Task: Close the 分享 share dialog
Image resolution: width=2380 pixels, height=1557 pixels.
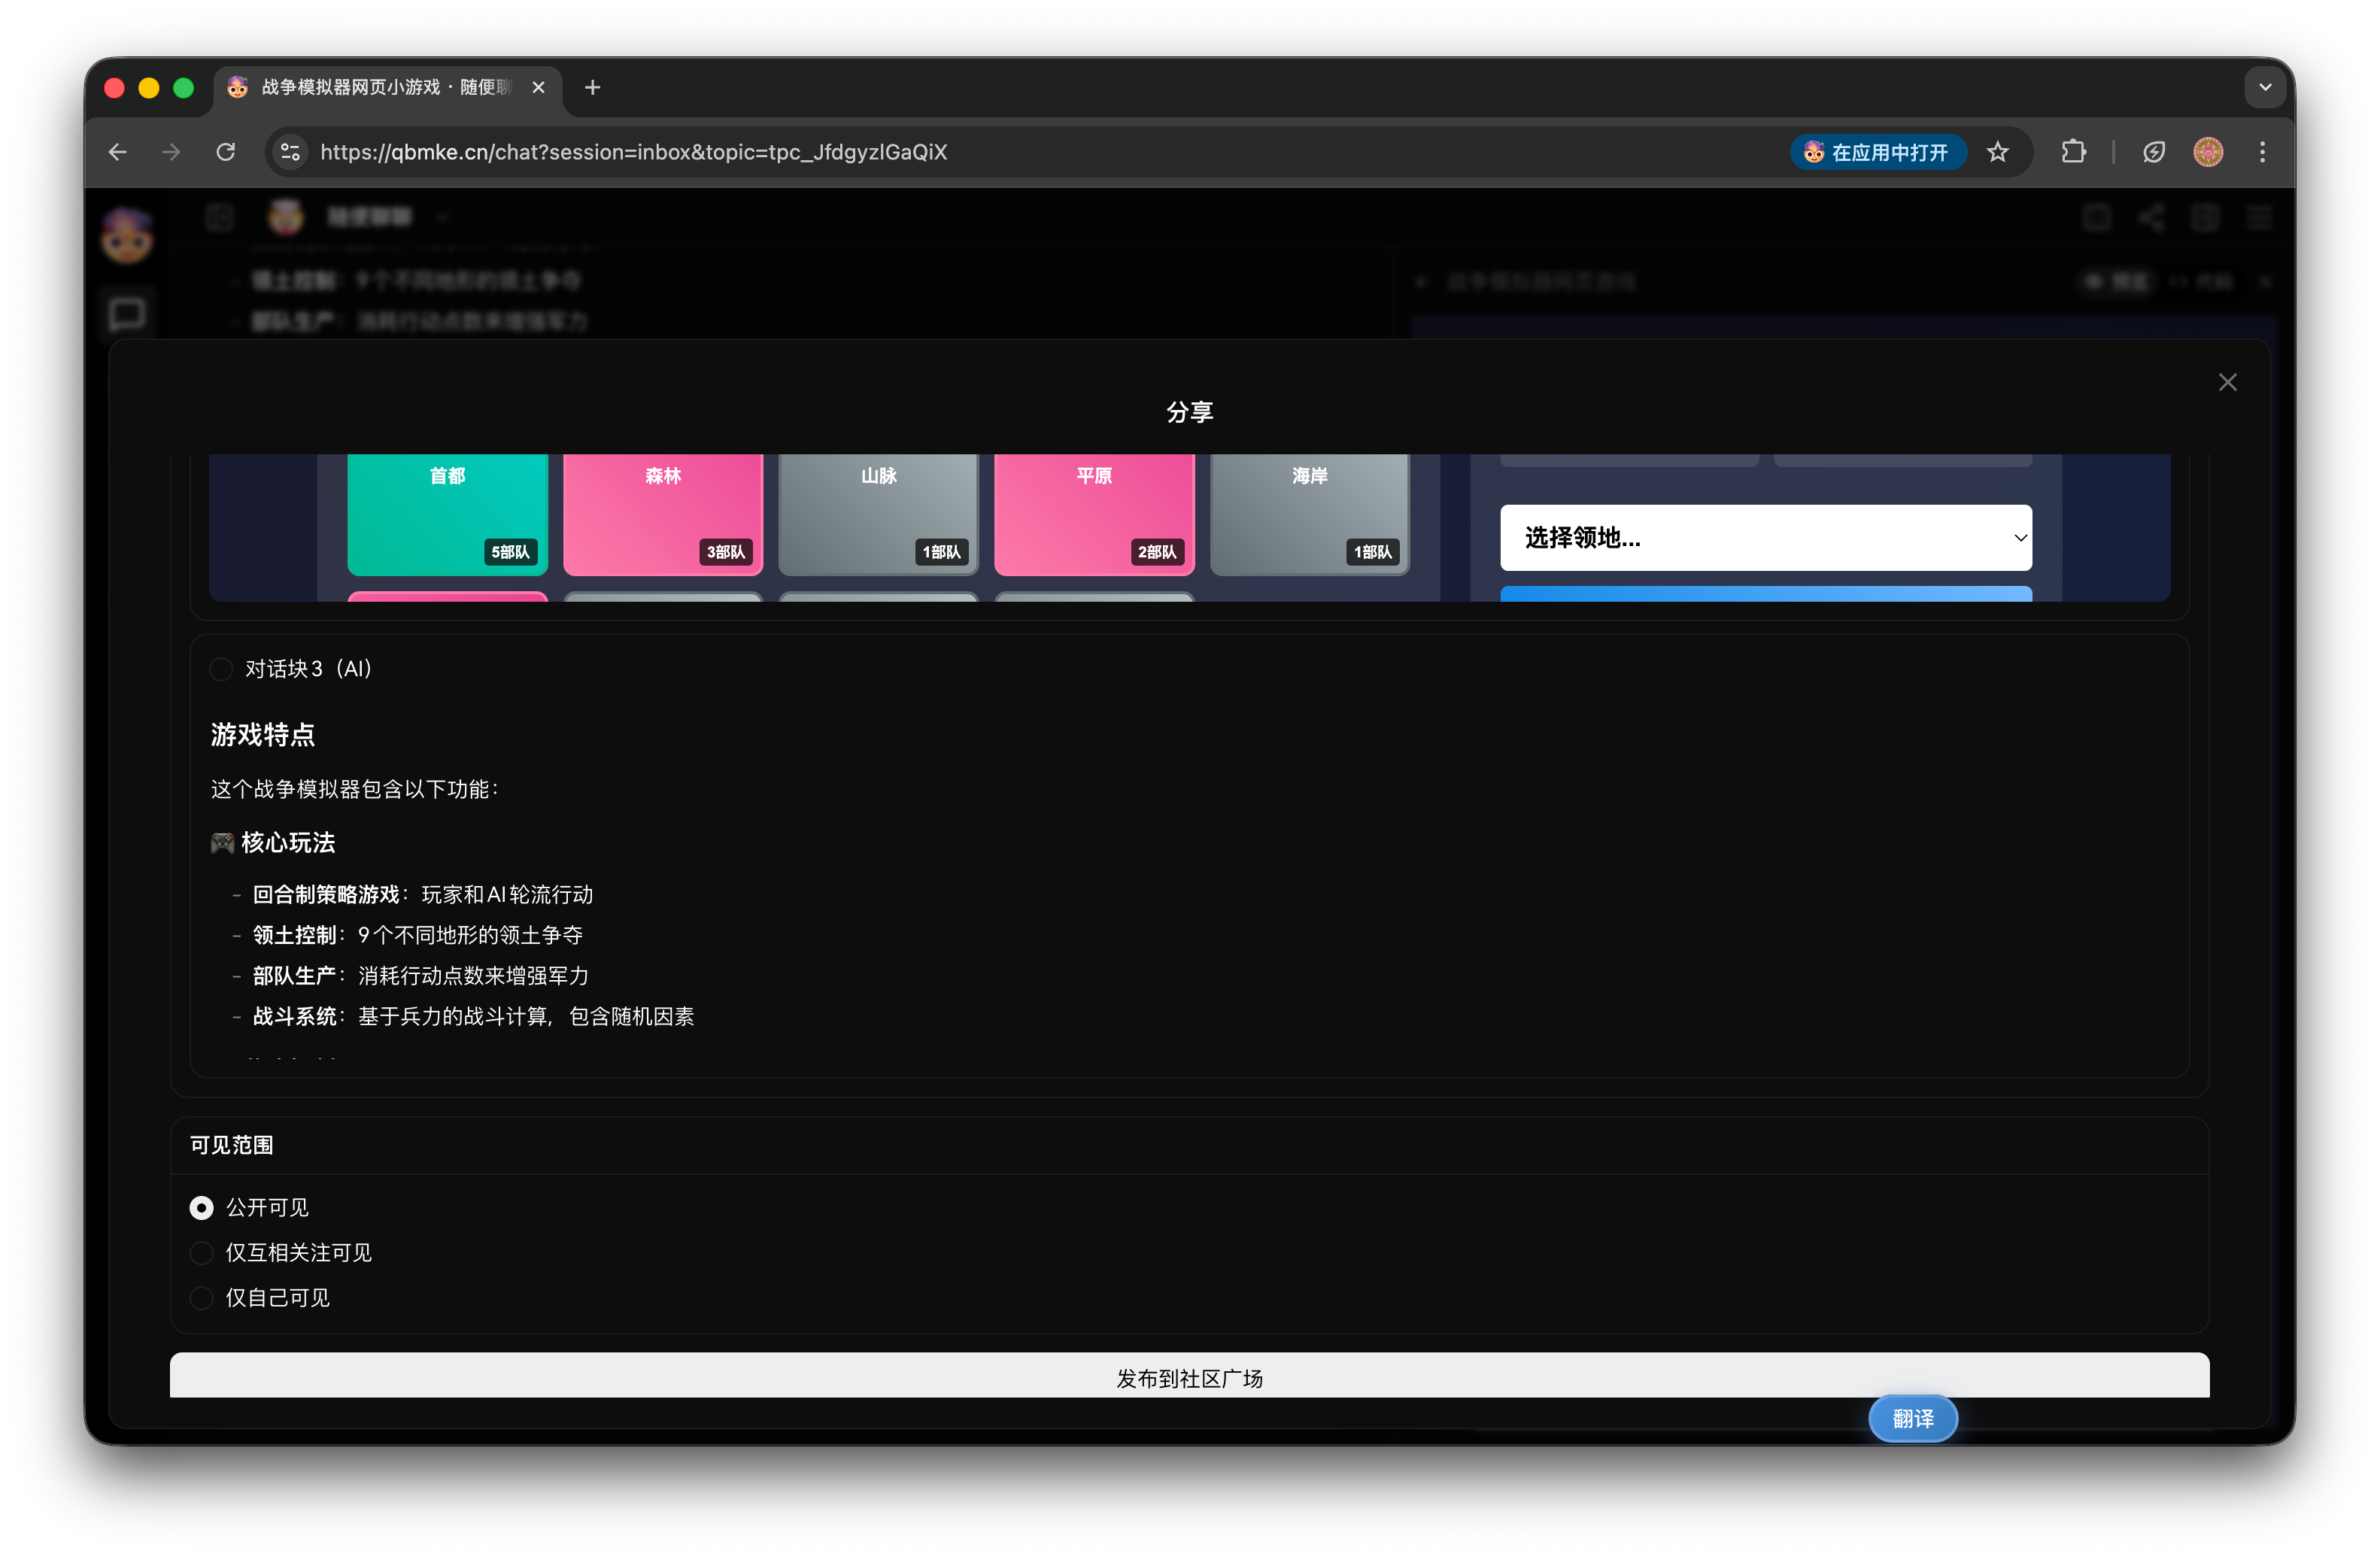Action: 2227,382
